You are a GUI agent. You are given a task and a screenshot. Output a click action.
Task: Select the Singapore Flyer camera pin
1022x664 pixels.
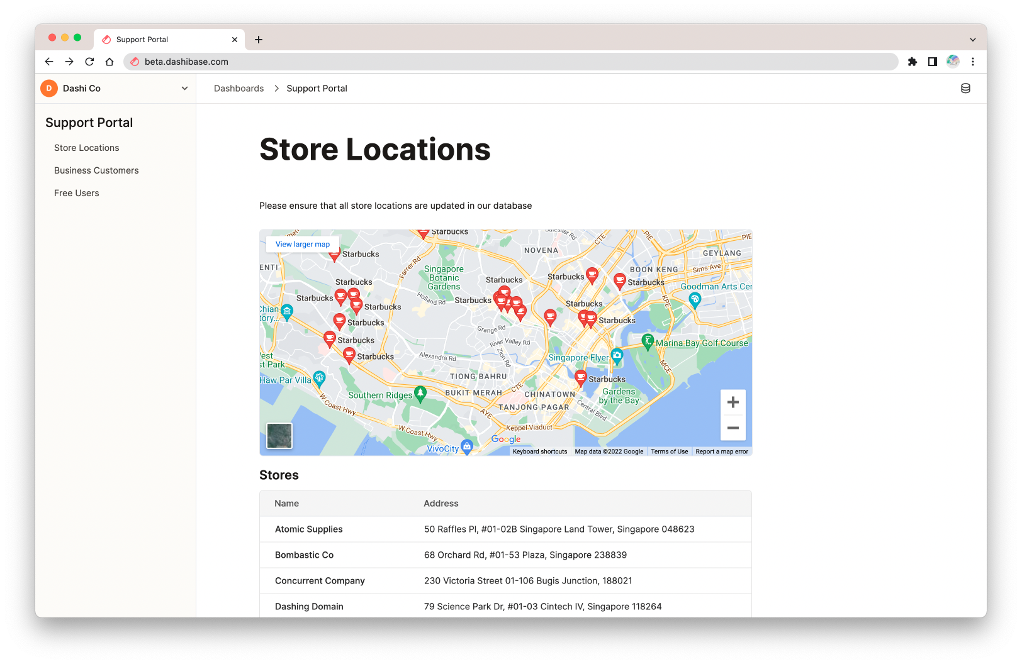click(x=617, y=357)
